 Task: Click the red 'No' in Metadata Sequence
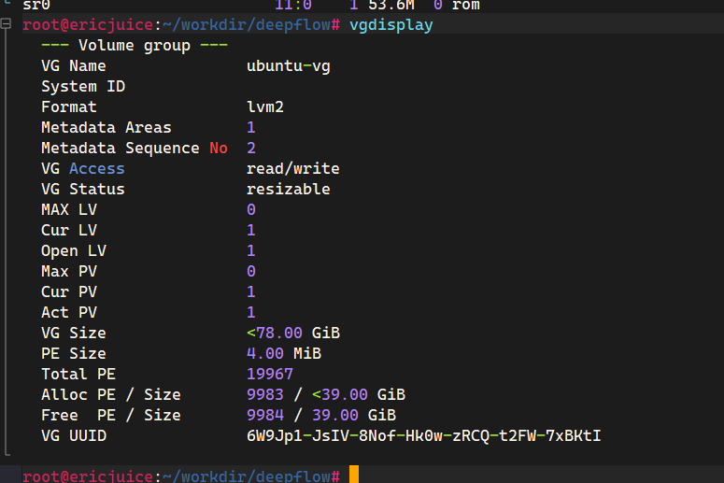point(219,149)
